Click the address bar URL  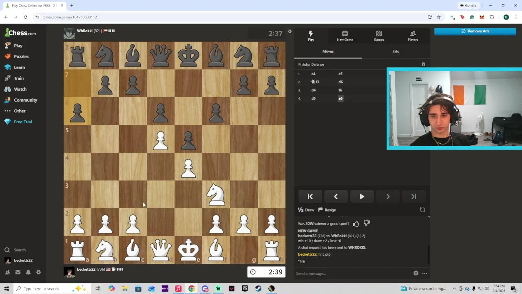[x=70, y=17]
